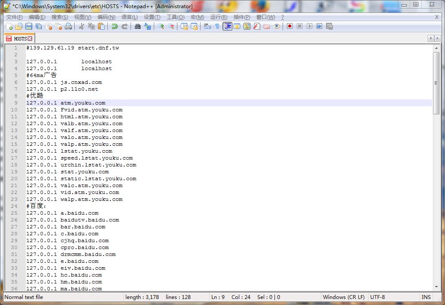Open the 编辑(E) menu
445x305 pixels.
tap(37, 17)
